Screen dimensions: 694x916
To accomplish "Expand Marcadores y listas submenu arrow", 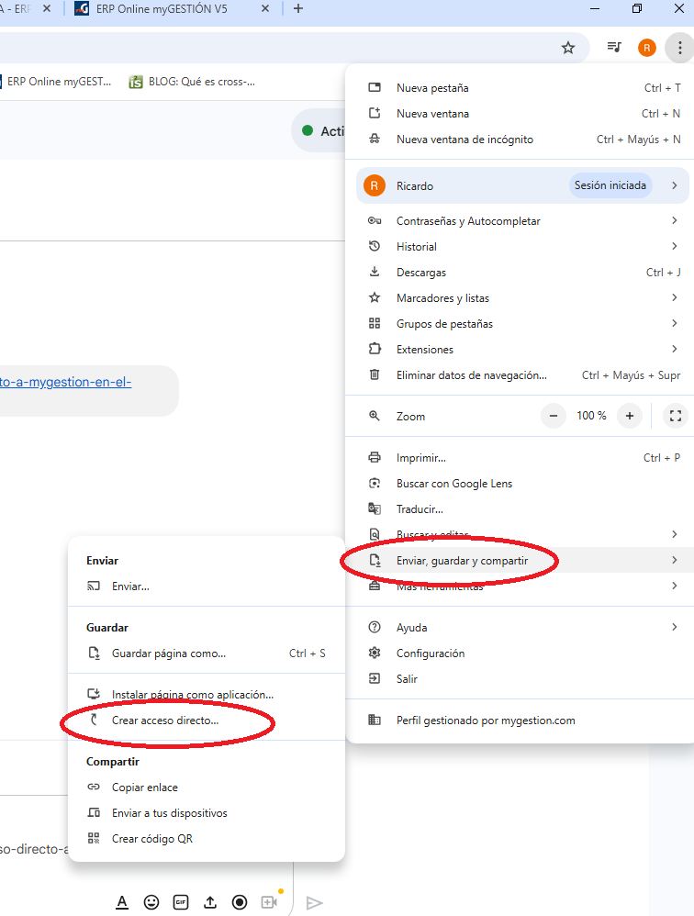I will tap(674, 297).
